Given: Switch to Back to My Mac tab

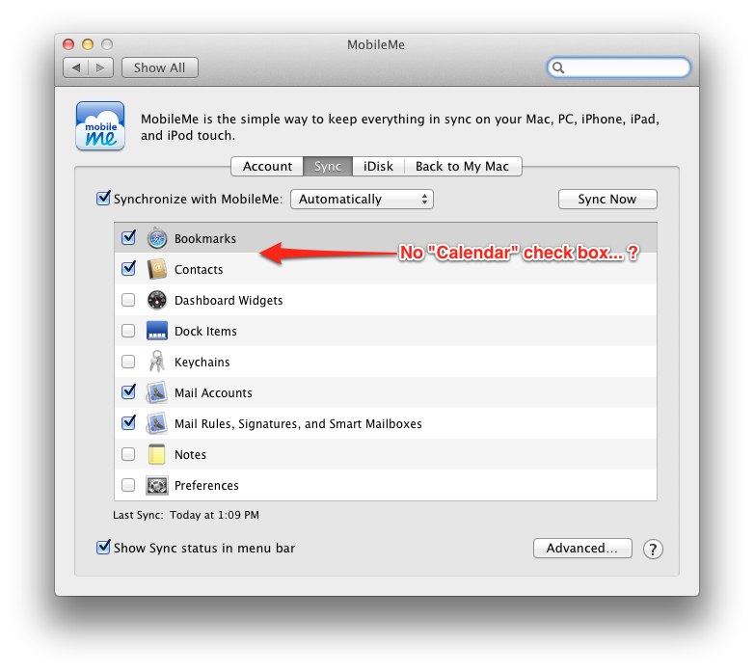Looking at the screenshot, I should (462, 167).
